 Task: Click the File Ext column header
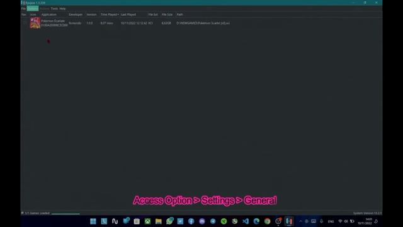(153, 15)
